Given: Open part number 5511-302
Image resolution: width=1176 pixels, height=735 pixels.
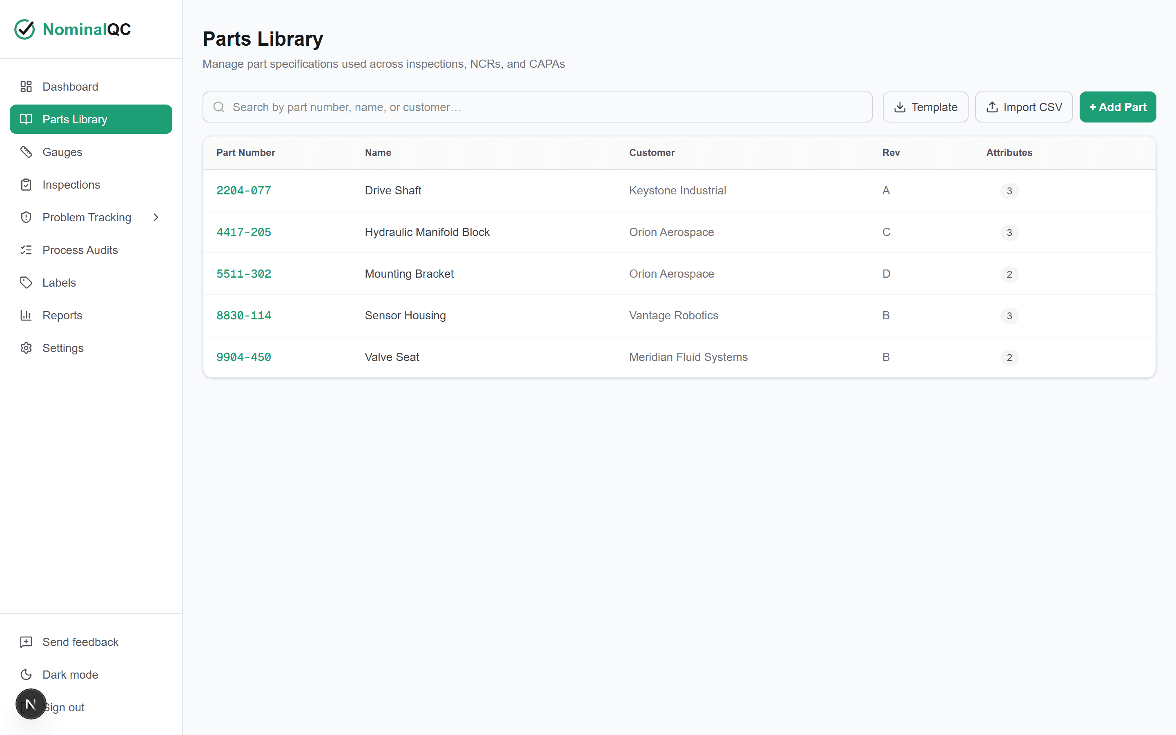Looking at the screenshot, I should [x=243, y=274].
